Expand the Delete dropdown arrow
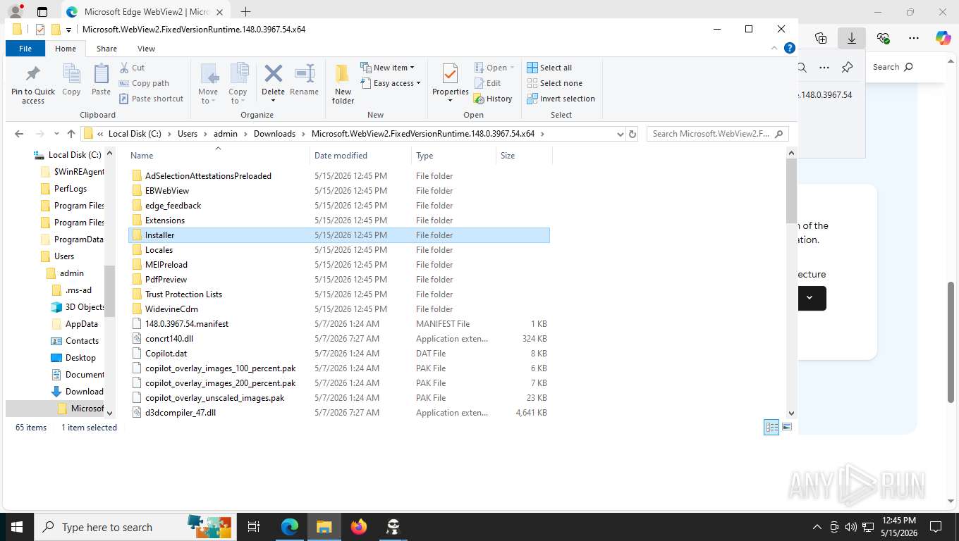The image size is (959, 541). coord(273,101)
